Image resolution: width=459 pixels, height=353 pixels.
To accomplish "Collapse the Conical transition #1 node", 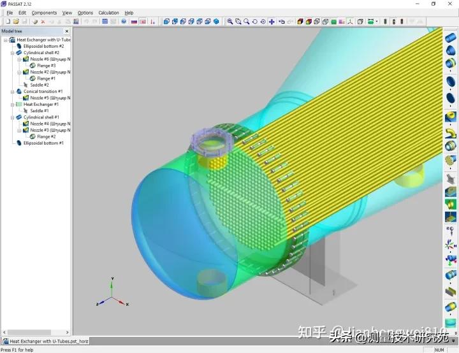I will pos(12,92).
